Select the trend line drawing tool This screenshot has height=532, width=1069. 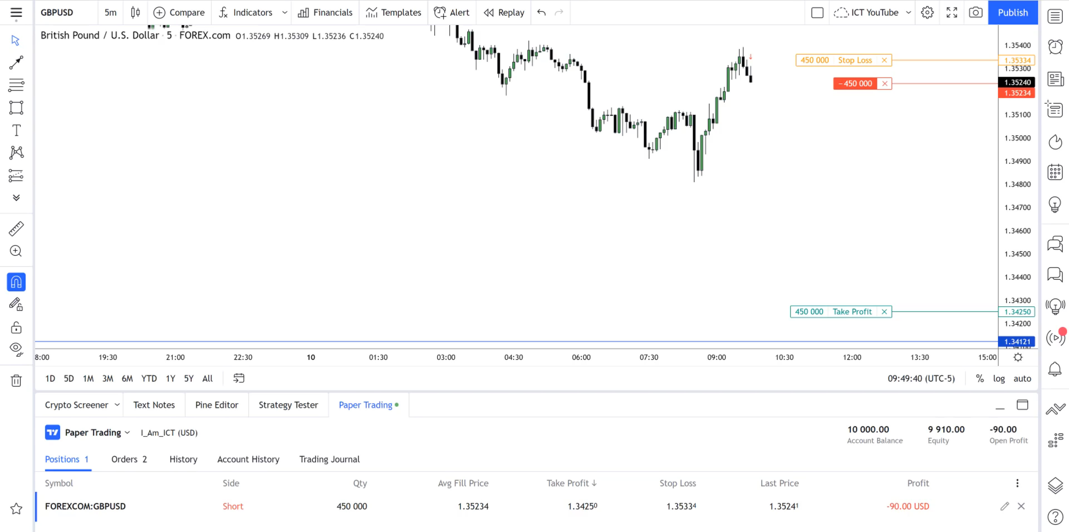(x=16, y=63)
